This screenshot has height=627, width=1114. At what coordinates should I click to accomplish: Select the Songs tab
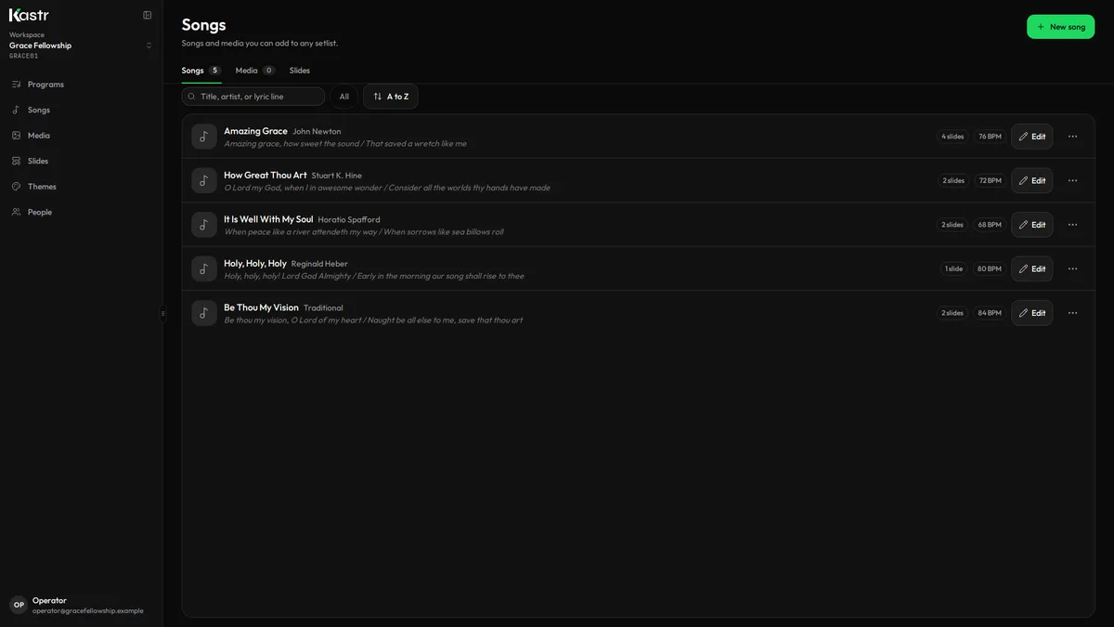pyautogui.click(x=201, y=71)
